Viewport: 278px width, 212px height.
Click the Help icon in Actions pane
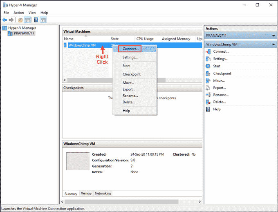pyautogui.click(x=208, y=109)
